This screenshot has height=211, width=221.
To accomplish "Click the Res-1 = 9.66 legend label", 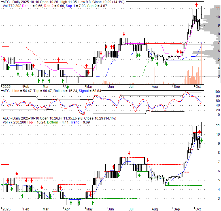I will point(32,6).
